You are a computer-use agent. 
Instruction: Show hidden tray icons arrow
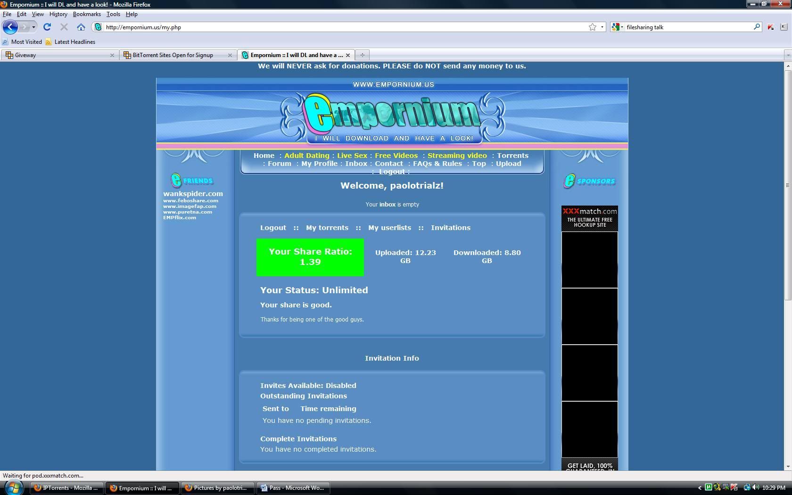700,488
